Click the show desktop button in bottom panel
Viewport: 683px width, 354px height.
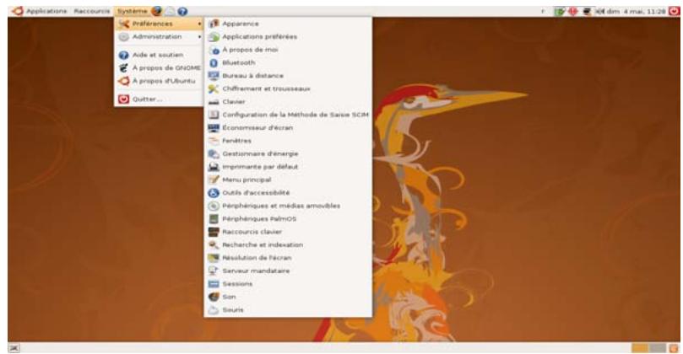pos(14,348)
